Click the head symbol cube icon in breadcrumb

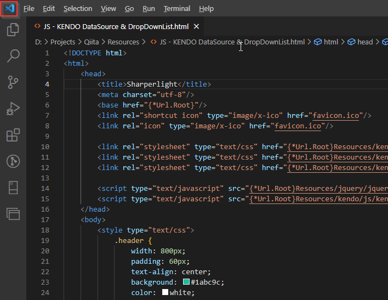351,42
